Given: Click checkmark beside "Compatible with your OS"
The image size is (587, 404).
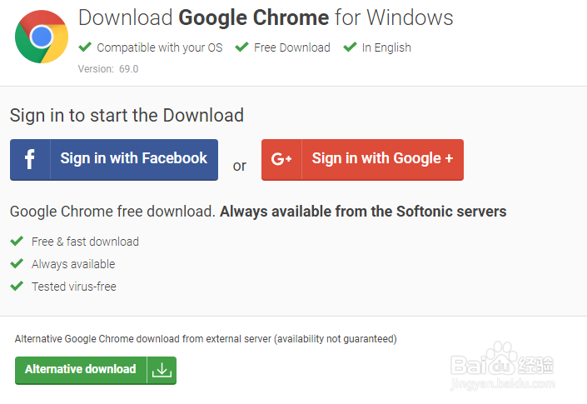Looking at the screenshot, I should [85, 47].
